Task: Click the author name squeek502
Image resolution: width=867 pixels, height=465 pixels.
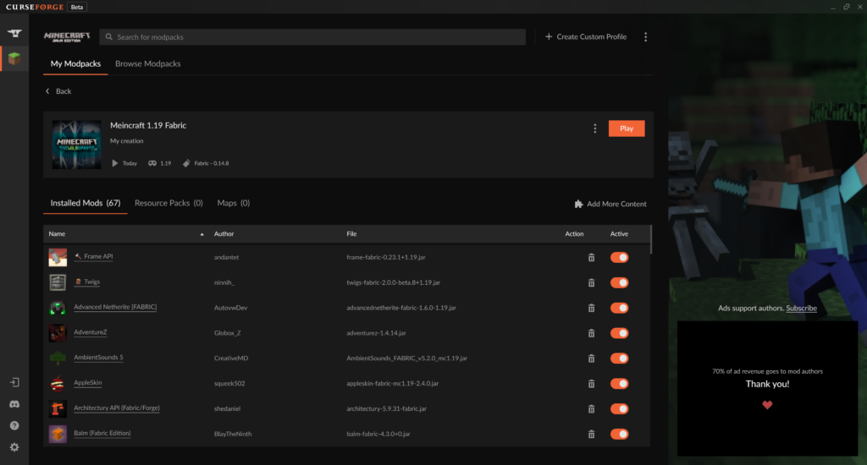Action: coord(229,384)
